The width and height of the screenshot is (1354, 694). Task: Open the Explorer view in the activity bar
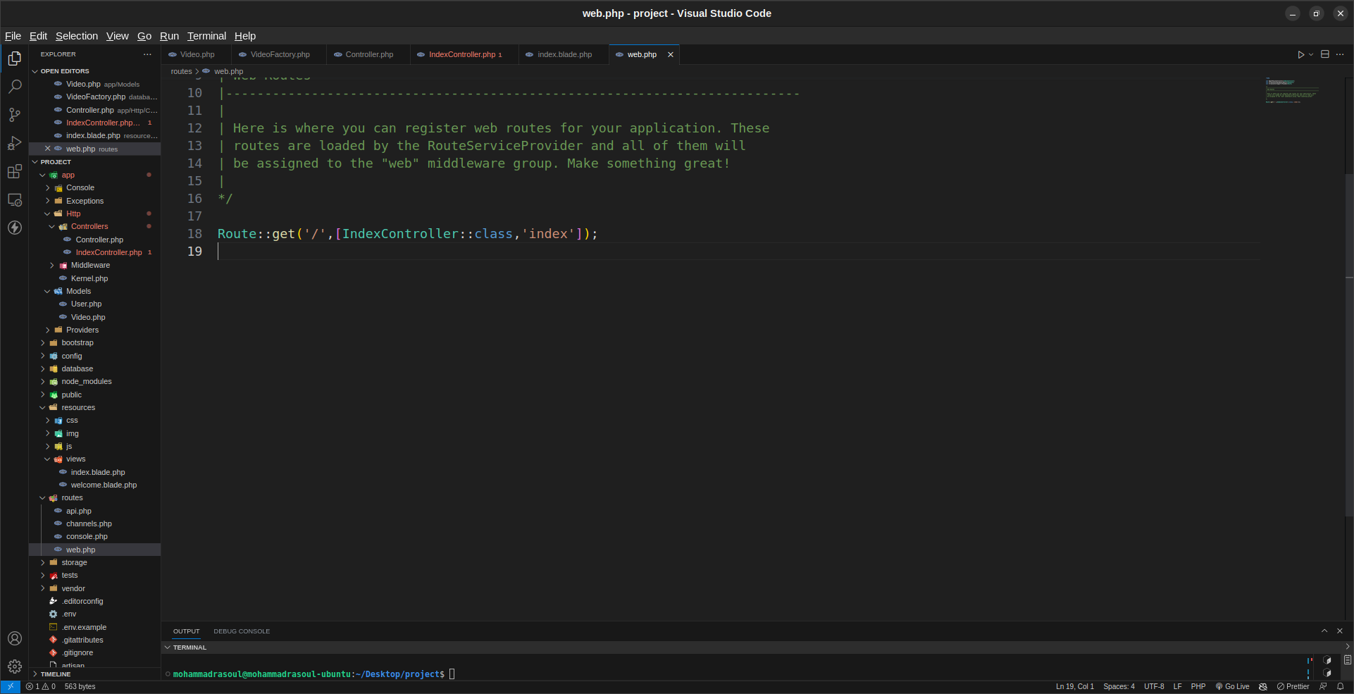point(14,58)
